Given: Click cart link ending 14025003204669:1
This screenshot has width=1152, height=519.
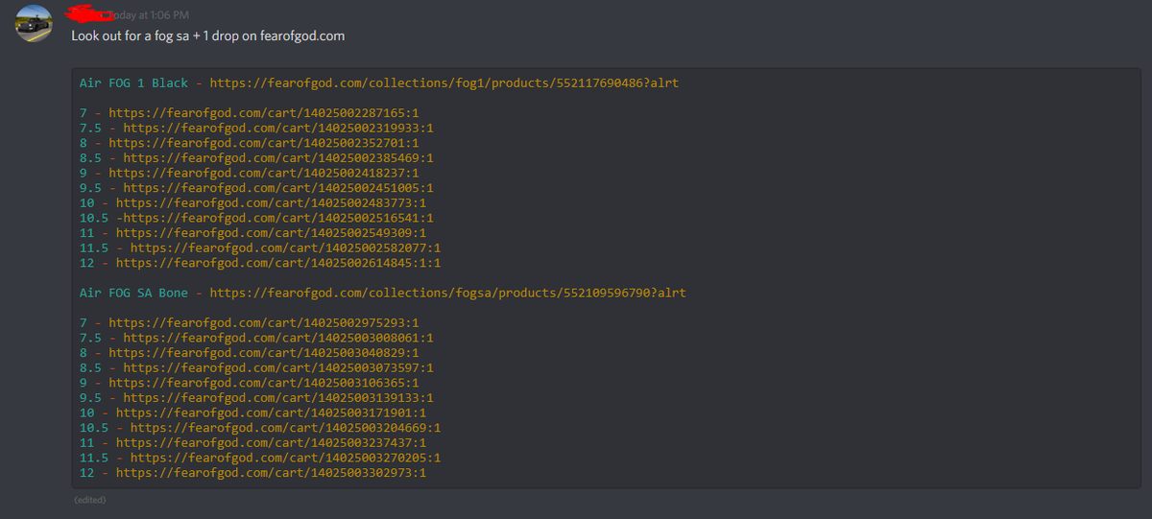Looking at the screenshot, I should point(286,427).
